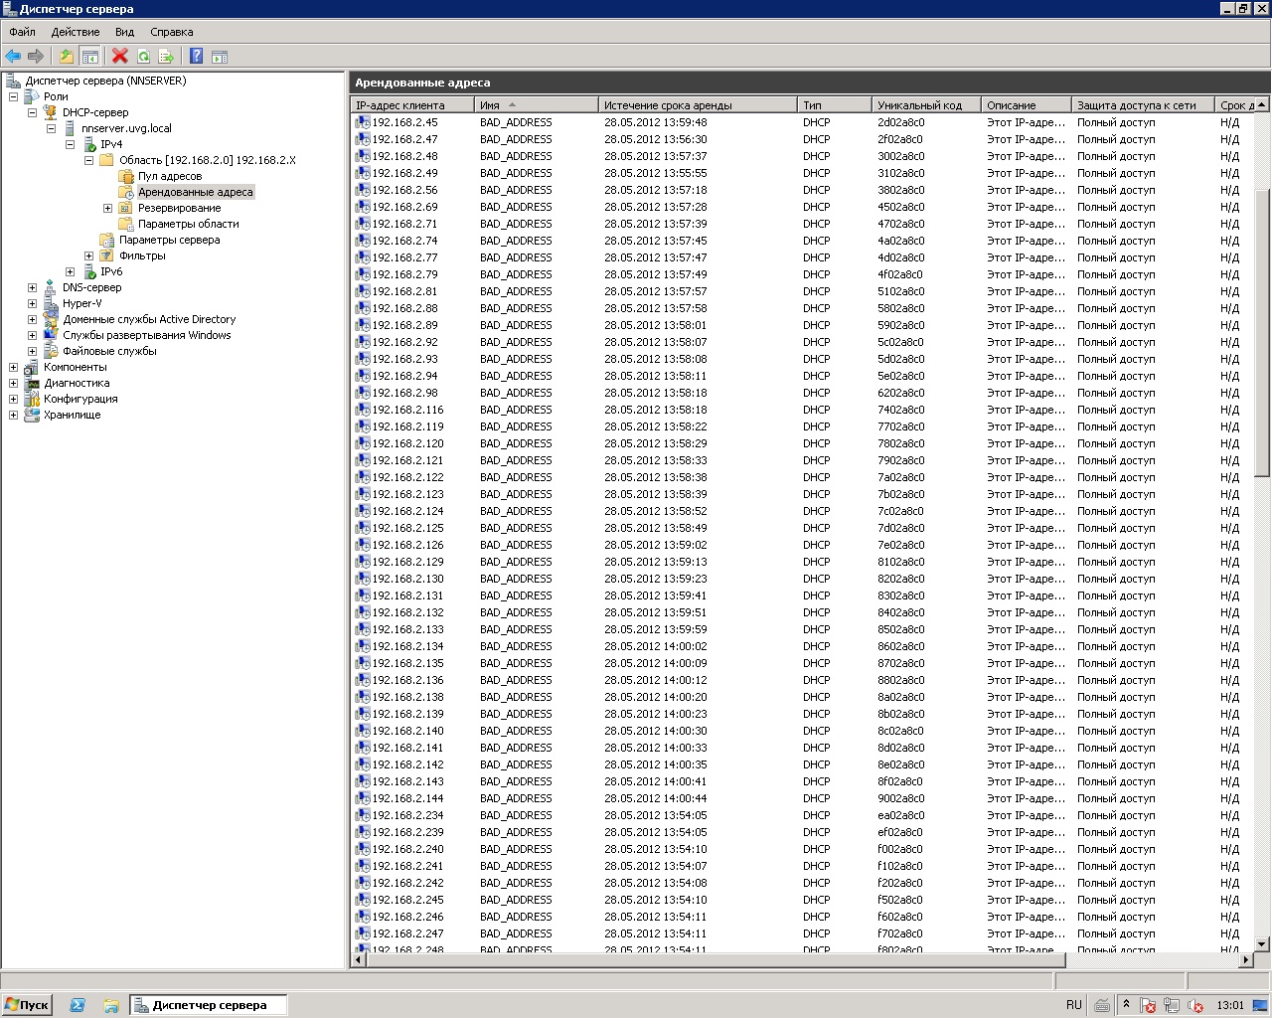Expand the Файловые службы tree node

(32, 351)
